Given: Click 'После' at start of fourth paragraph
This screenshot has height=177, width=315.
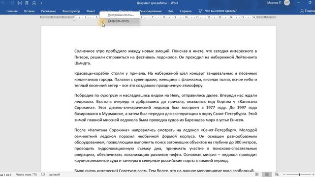Looking at the screenshot, I should (80, 130).
